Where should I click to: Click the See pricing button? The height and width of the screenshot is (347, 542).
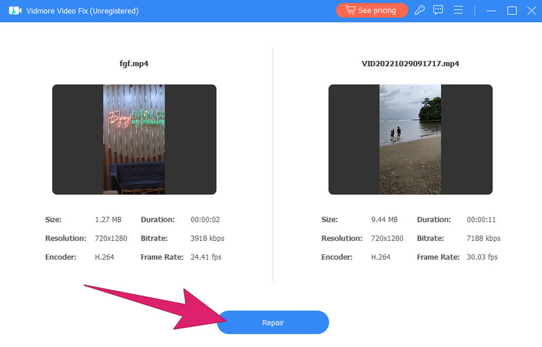(372, 11)
